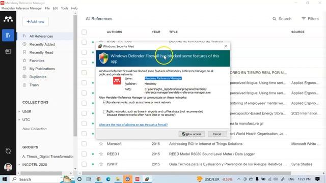The image size is (326, 183).
Task: Click the Windows Security Alert taskbar icon
Action: click(147, 179)
